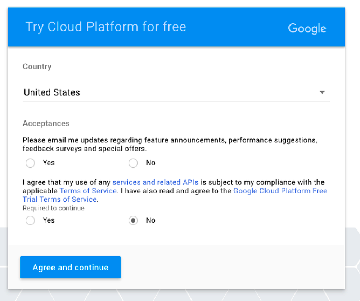This screenshot has height=301, width=360.
Task: Click the Google logo in the header
Action: (307, 28)
